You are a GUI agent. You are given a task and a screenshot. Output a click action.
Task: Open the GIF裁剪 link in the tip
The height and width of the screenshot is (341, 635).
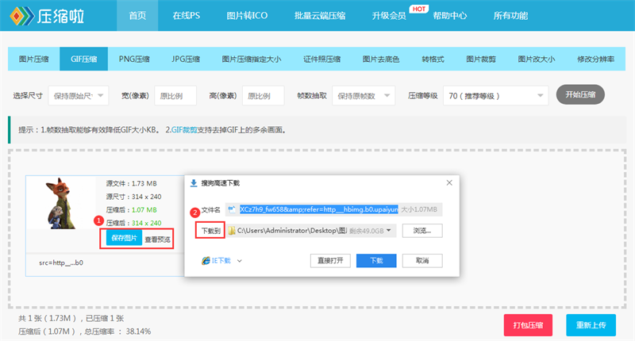(184, 130)
